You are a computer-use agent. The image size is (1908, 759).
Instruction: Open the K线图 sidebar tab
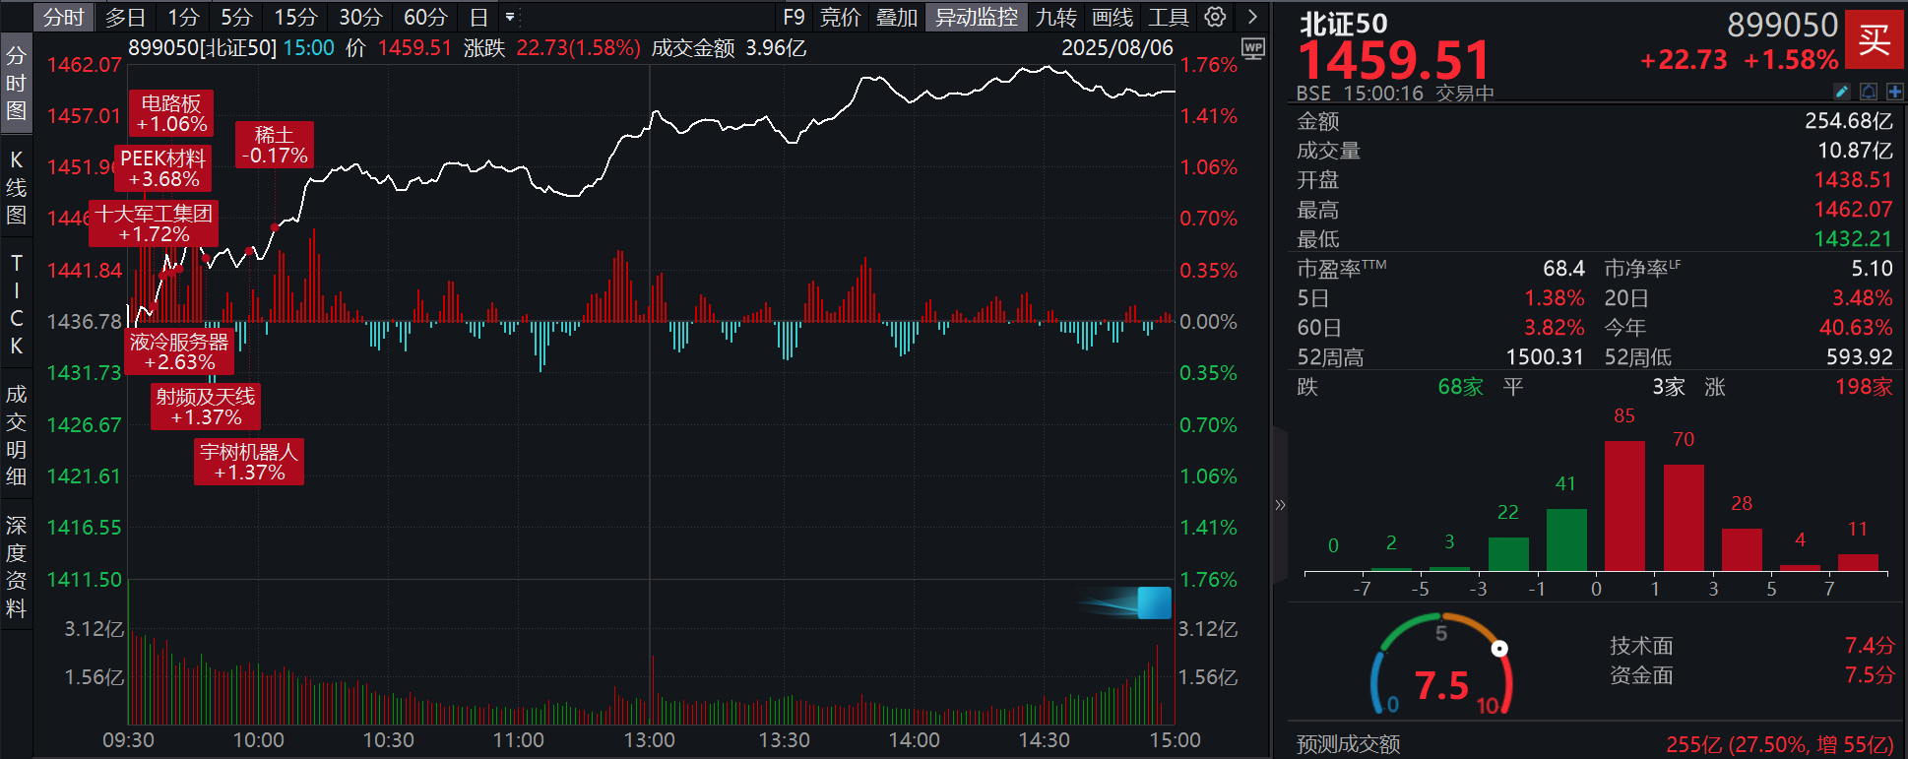(16, 187)
